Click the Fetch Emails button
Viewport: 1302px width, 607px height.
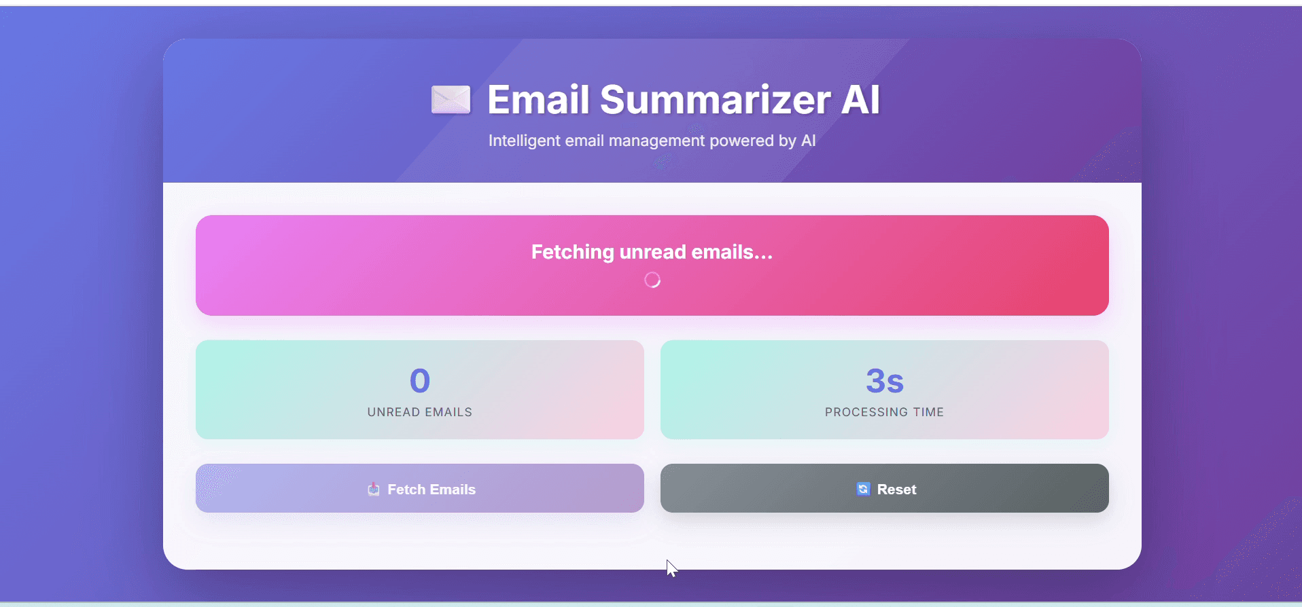click(x=419, y=488)
